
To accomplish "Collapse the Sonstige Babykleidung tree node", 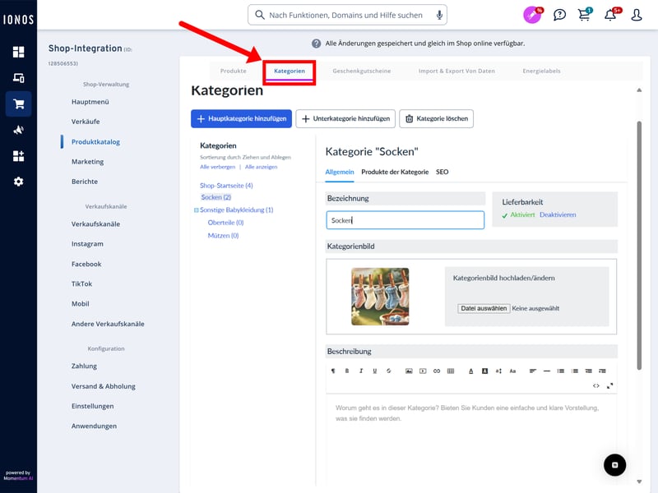I will click(x=196, y=210).
